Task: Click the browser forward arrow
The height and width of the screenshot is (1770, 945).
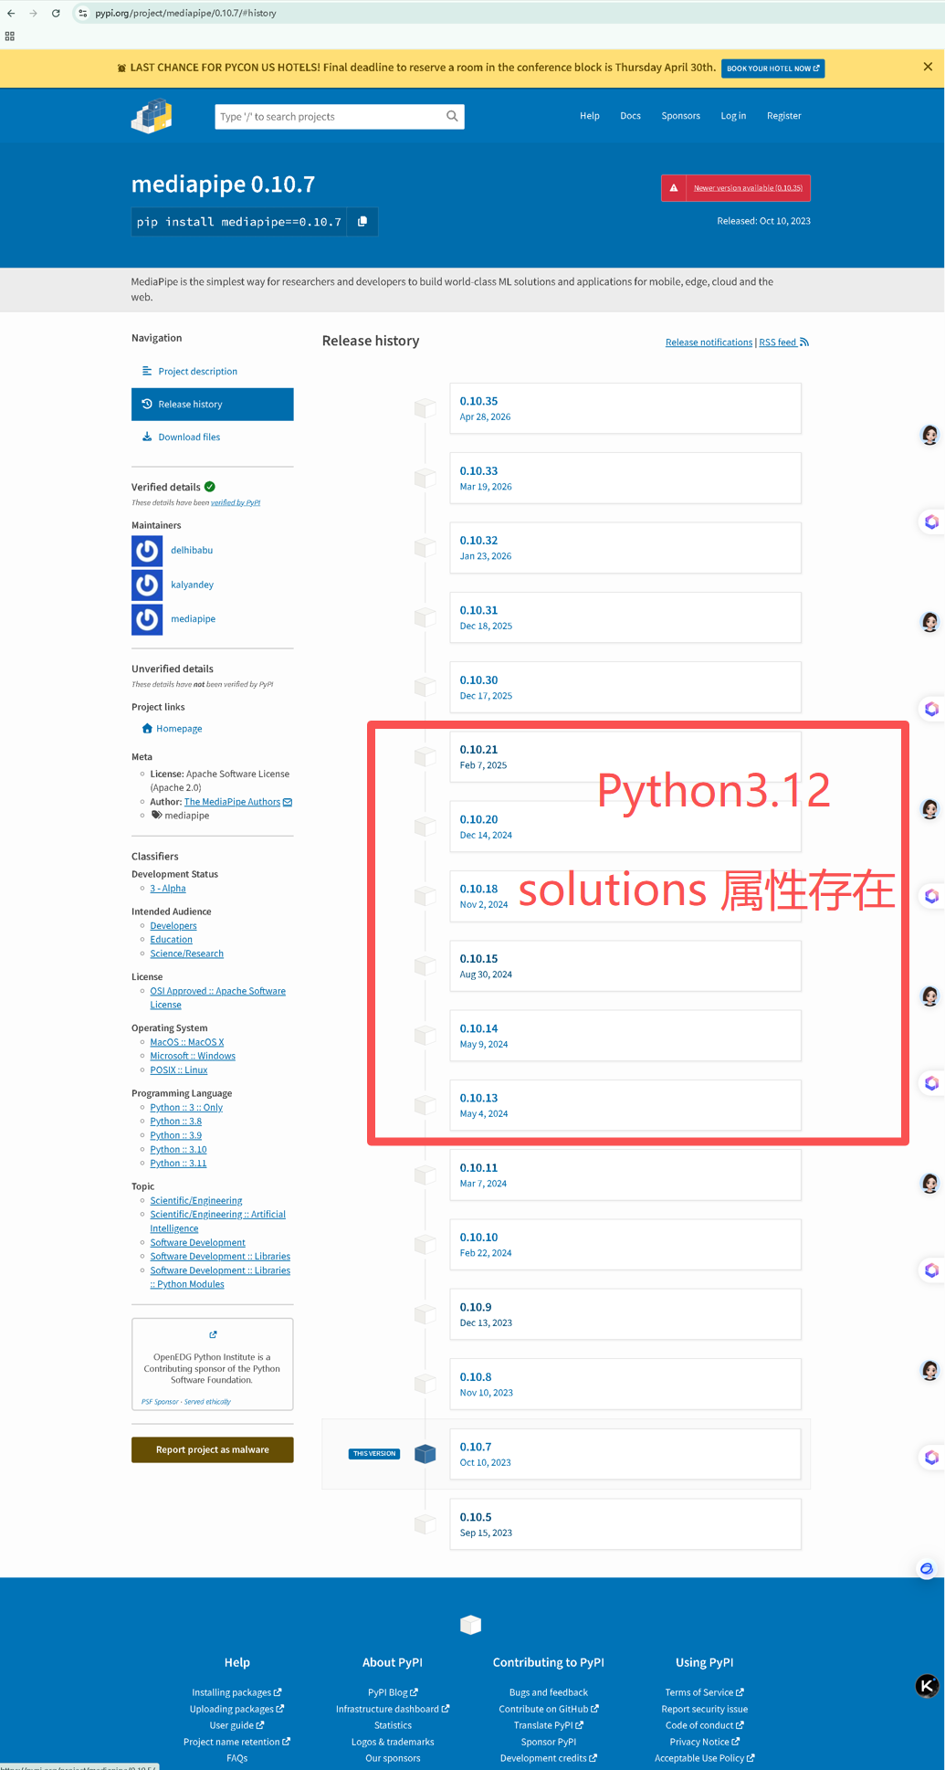Action: coord(33,14)
